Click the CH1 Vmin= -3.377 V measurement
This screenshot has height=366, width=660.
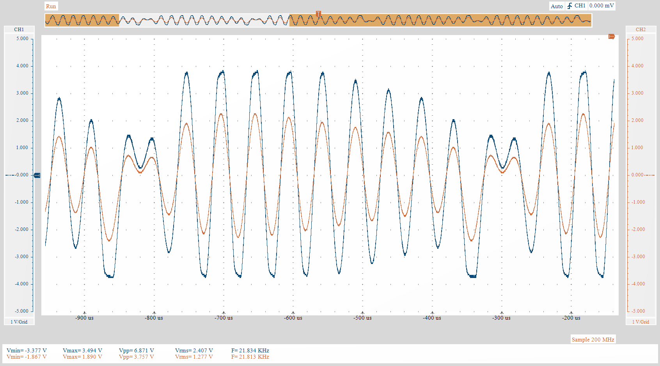pos(27,350)
